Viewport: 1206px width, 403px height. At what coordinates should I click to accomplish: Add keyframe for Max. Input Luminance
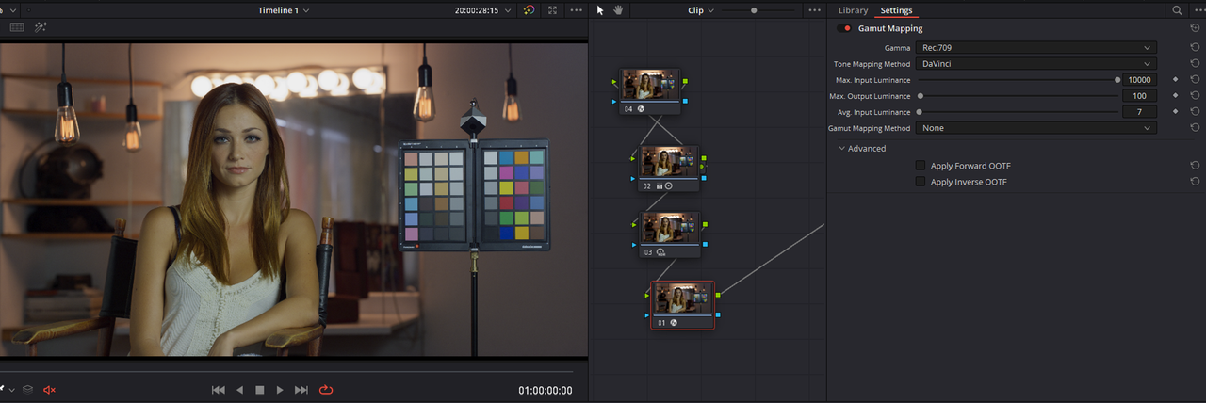(1175, 80)
